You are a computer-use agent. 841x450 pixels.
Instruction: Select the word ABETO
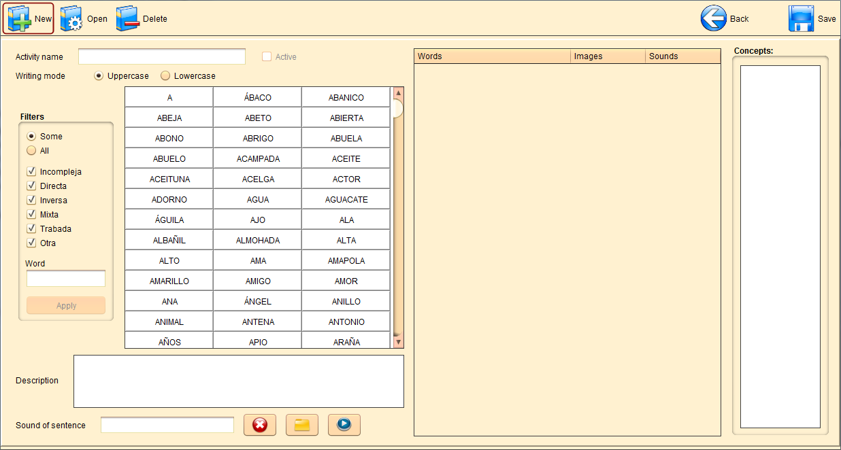tap(257, 118)
